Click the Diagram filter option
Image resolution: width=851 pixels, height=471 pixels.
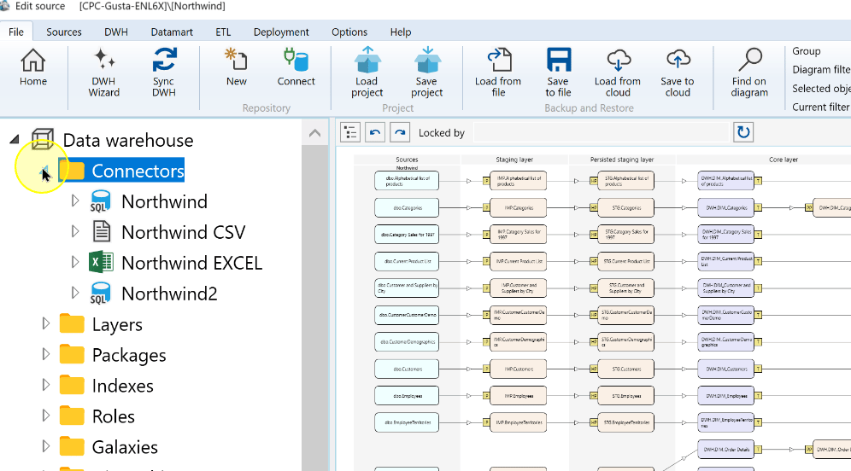pos(820,69)
